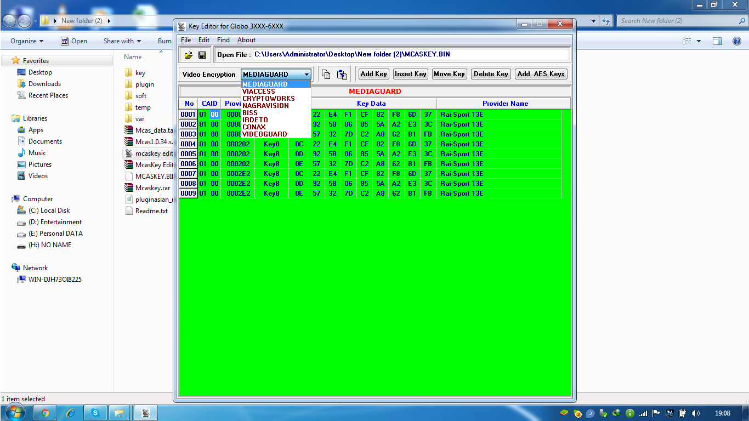Click the Add Key button
This screenshot has height=421, width=749.
(x=374, y=74)
